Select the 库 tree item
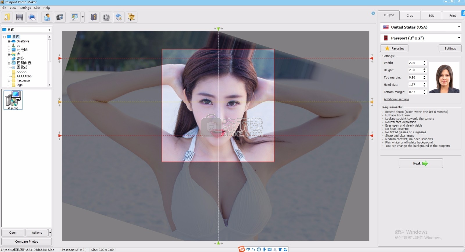Viewport: 465px width, 252px height. (x=18, y=54)
